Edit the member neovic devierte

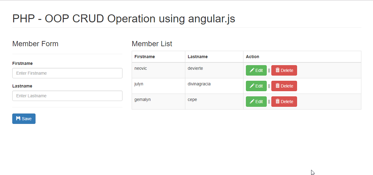pos(256,70)
